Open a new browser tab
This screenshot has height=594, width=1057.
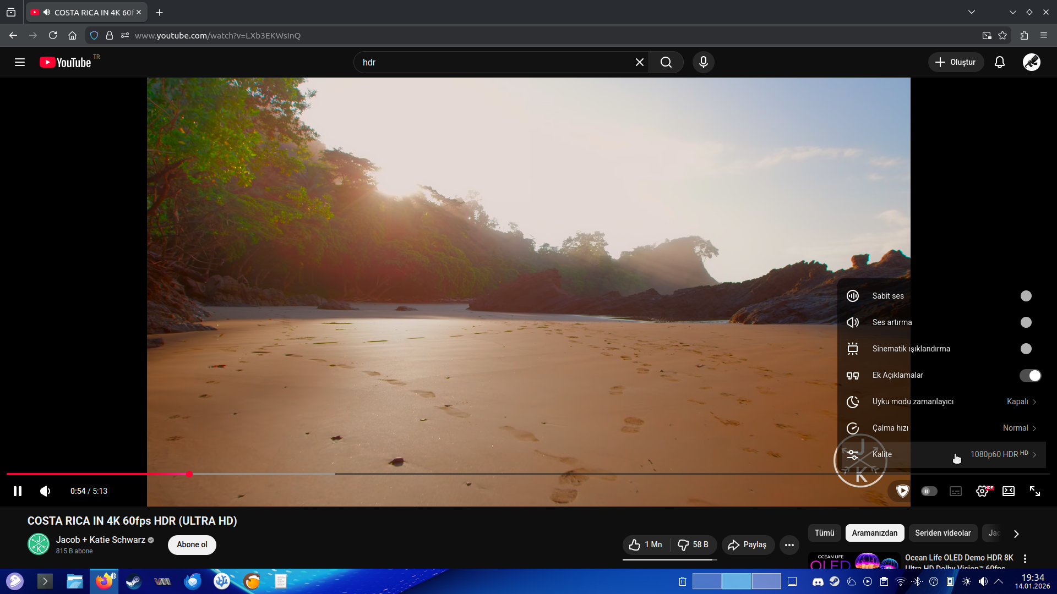pyautogui.click(x=160, y=12)
